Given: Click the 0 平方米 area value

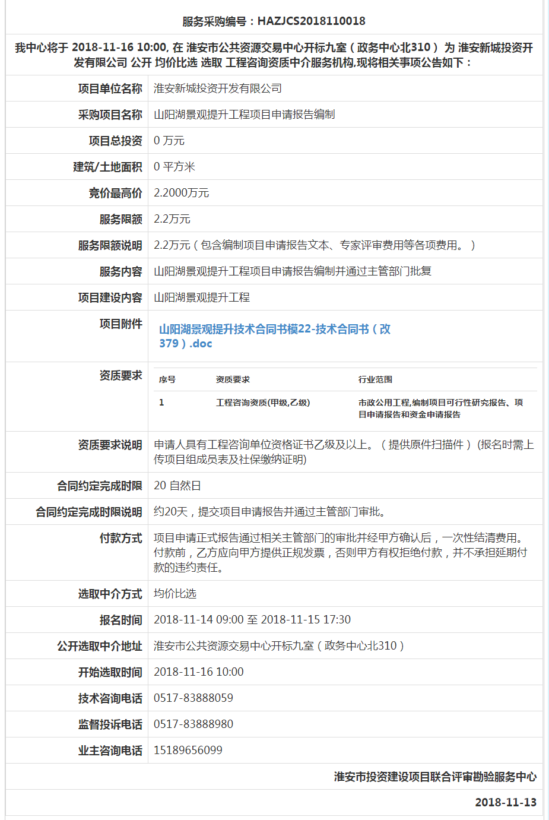Looking at the screenshot, I should (174, 167).
